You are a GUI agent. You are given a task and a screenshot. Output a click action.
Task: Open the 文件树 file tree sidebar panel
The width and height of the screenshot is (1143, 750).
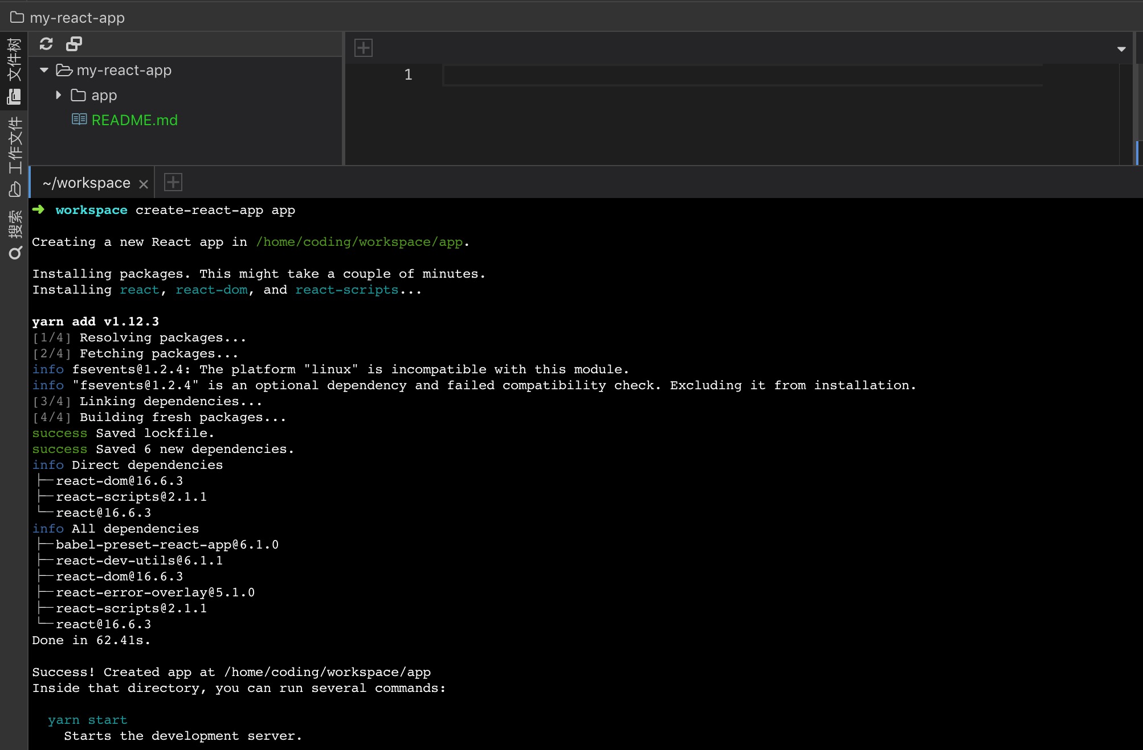(x=14, y=72)
